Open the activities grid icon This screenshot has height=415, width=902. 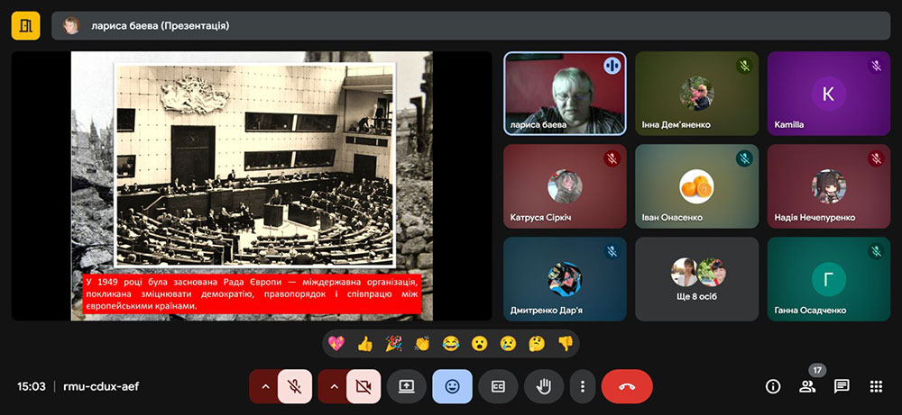875,386
